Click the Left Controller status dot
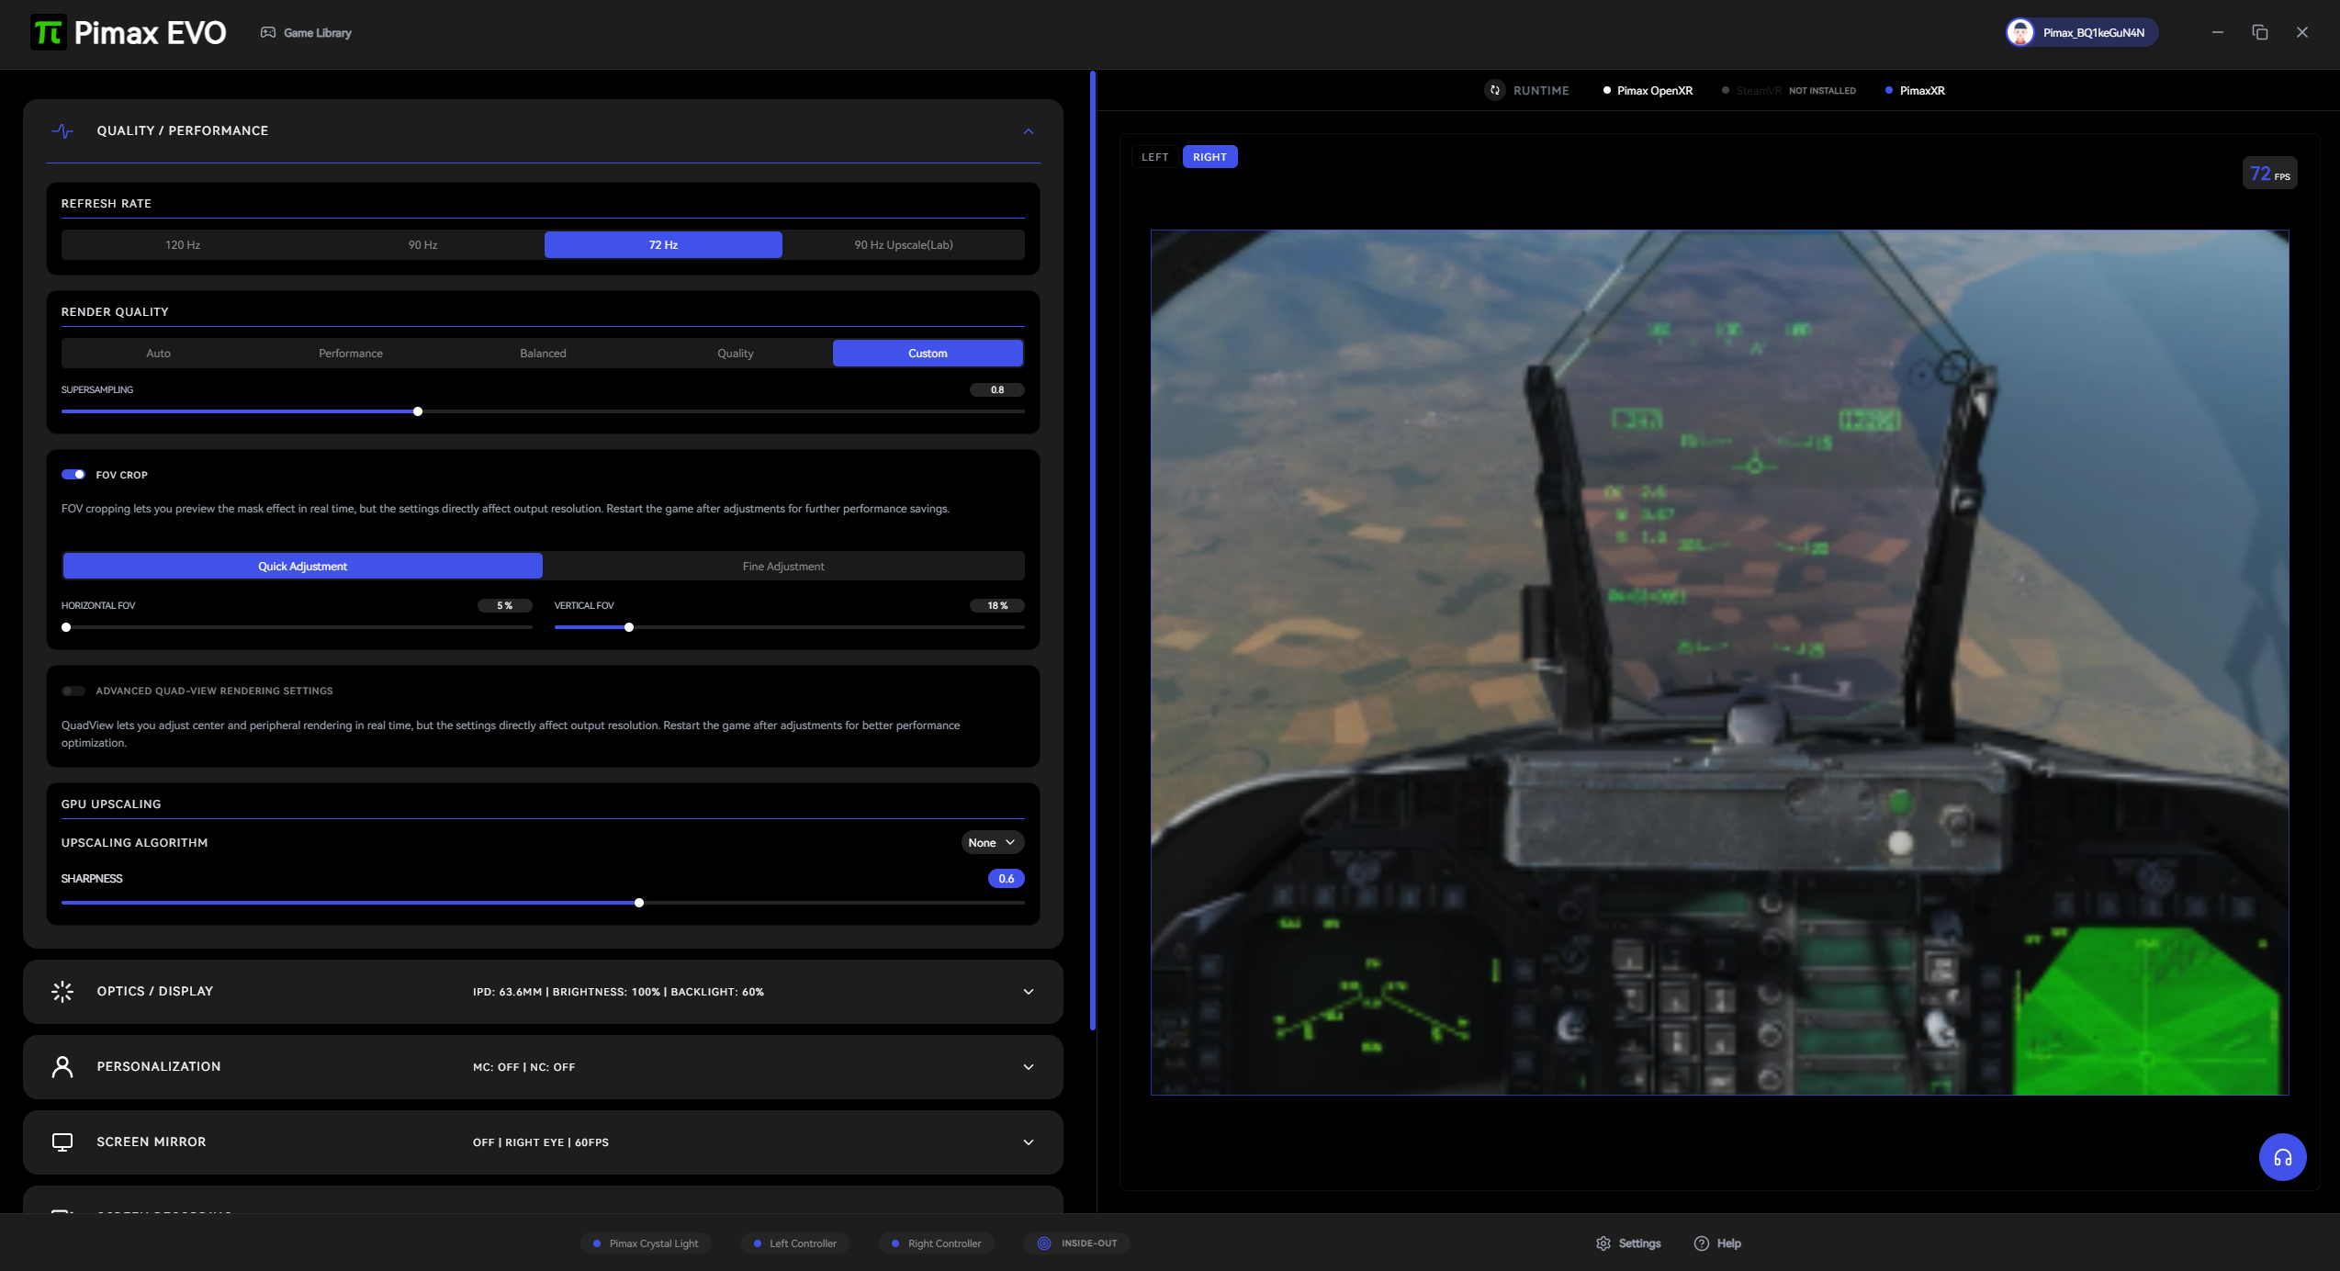The image size is (2340, 1271). (758, 1243)
